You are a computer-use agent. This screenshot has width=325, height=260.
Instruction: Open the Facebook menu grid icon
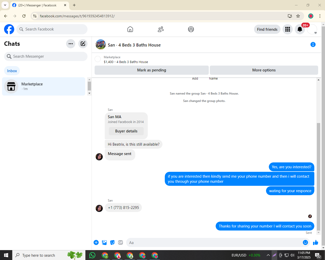(288, 29)
